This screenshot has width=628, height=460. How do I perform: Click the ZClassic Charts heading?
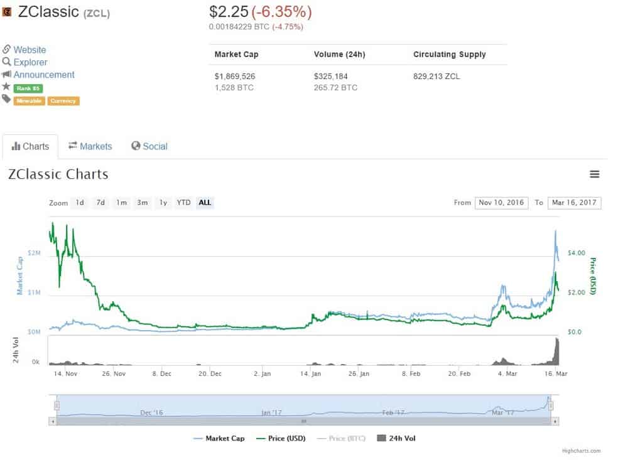coord(58,174)
